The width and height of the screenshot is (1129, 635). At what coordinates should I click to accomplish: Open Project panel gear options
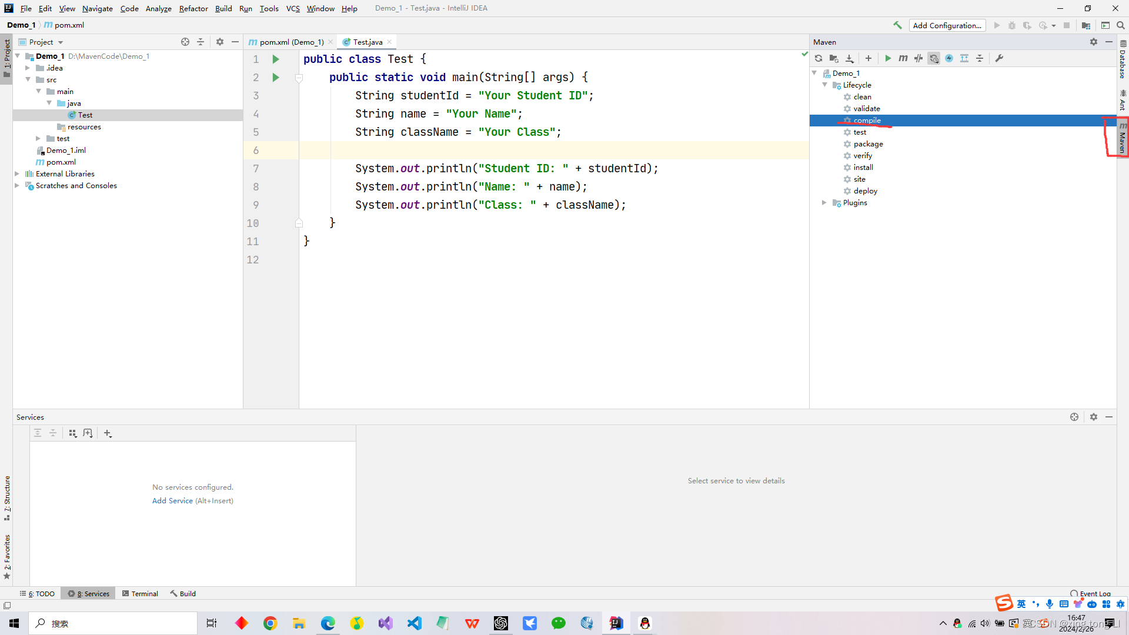click(x=220, y=42)
